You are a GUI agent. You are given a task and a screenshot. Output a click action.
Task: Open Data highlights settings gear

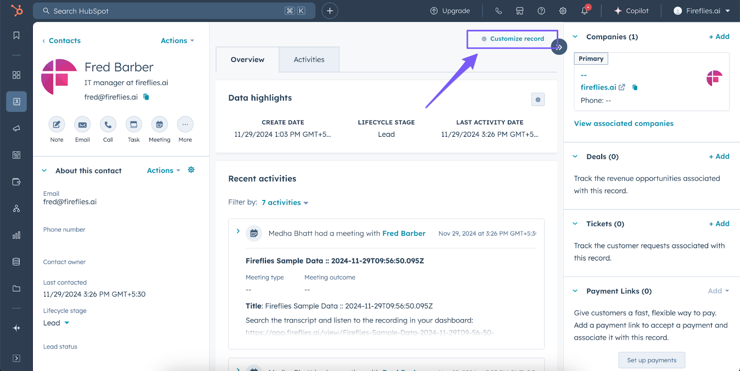tap(538, 99)
